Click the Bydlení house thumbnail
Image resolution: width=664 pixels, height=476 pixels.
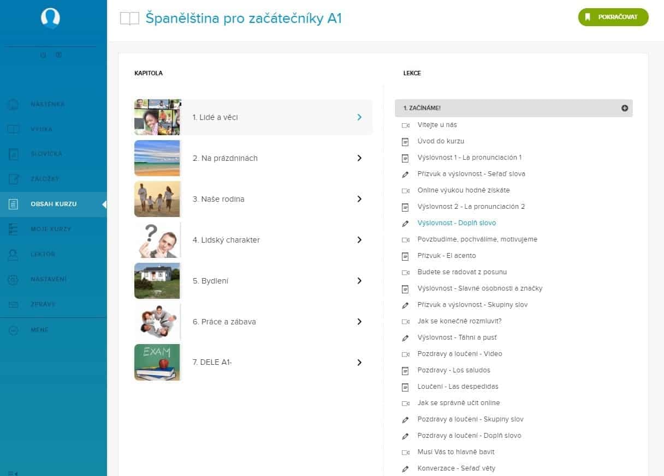(x=157, y=281)
